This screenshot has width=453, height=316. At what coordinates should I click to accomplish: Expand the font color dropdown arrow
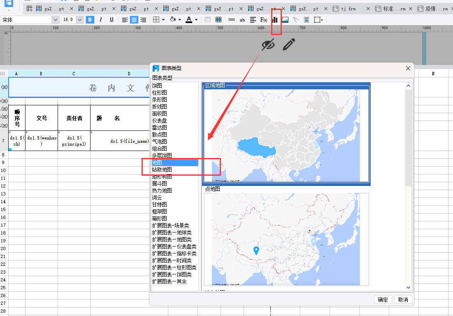[196, 20]
